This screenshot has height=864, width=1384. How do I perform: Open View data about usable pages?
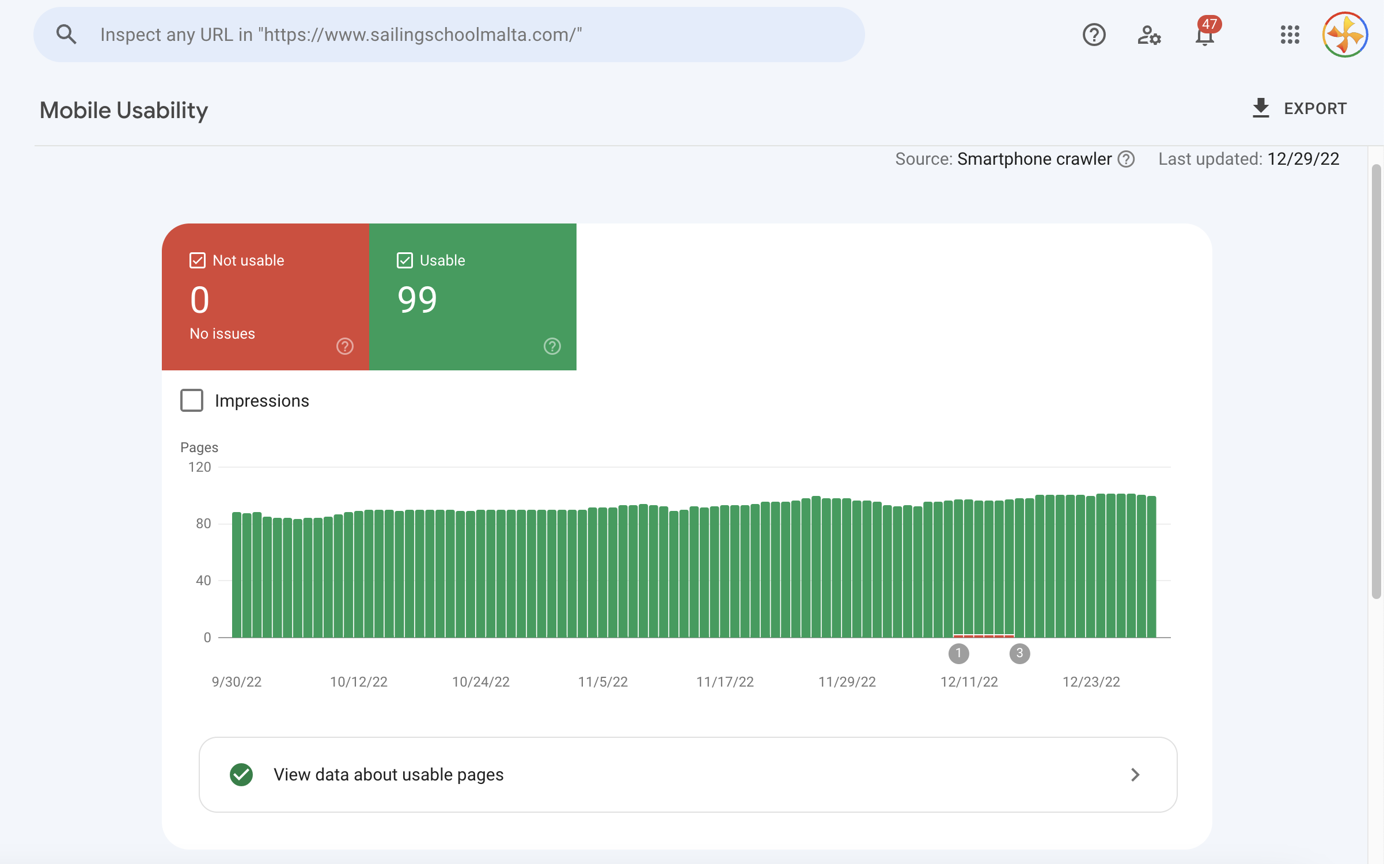(688, 775)
